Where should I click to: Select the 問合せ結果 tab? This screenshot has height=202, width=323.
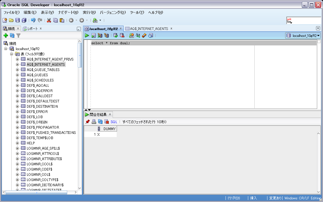[98, 114]
